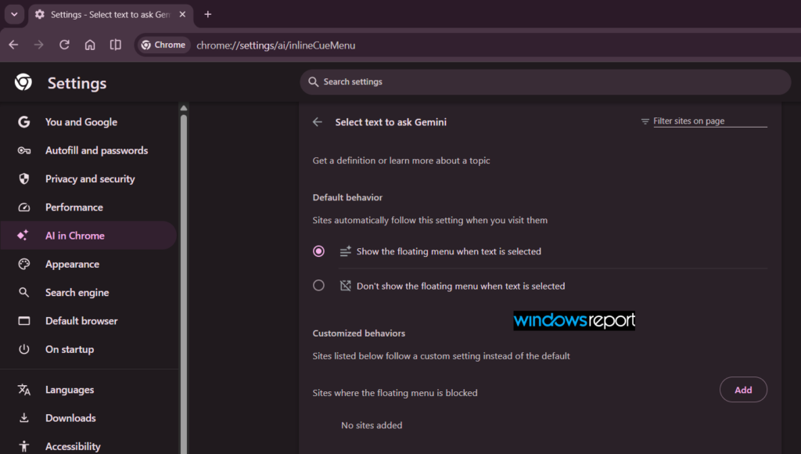Open the home page
Viewport: 801px width, 454px height.
click(90, 45)
